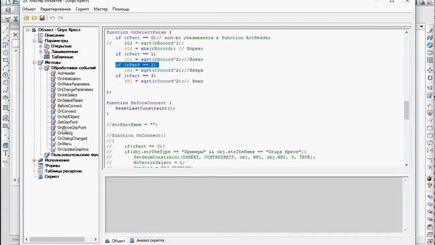Click highlighted line if (rPart == 2)
This screenshot has height=245, width=435.
(x=137, y=65)
